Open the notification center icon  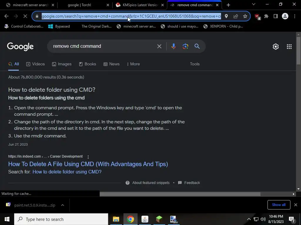tap(292, 219)
